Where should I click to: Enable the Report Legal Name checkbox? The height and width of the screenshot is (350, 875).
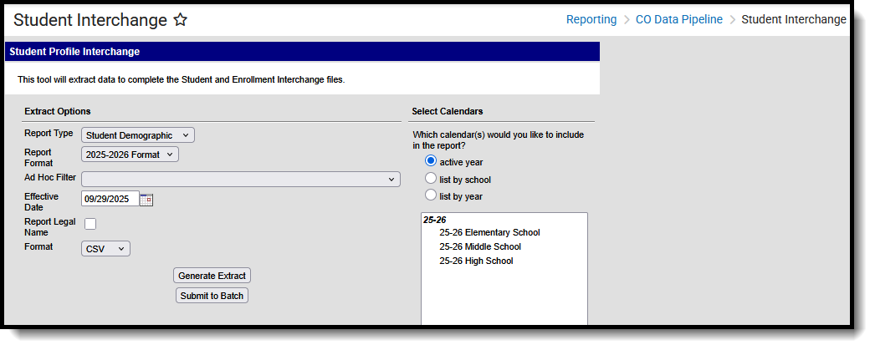coord(90,224)
